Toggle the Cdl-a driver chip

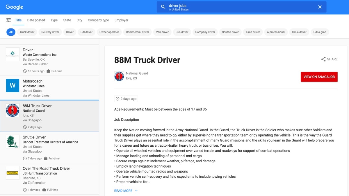click(299, 32)
